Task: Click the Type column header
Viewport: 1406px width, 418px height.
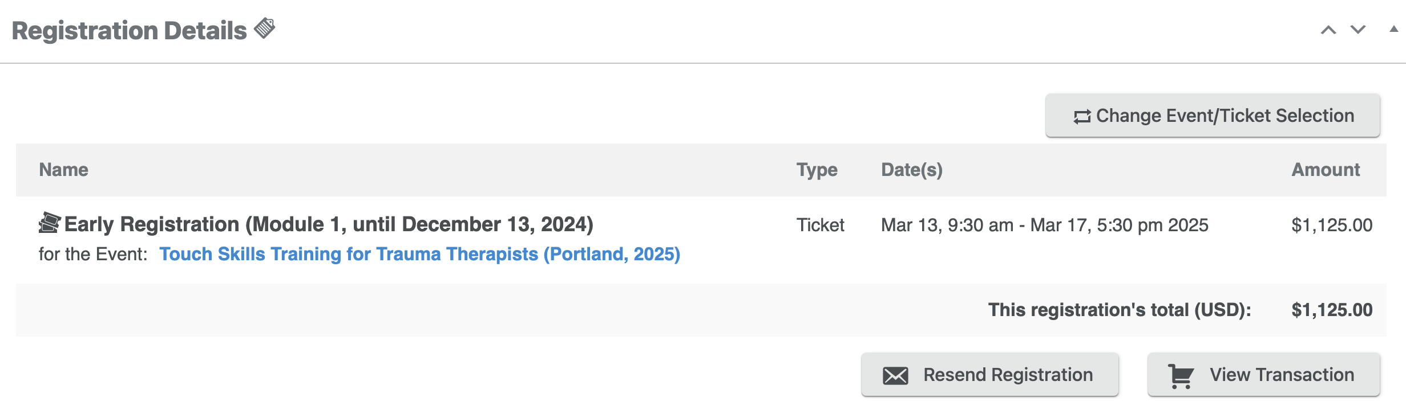Action: [x=817, y=170]
